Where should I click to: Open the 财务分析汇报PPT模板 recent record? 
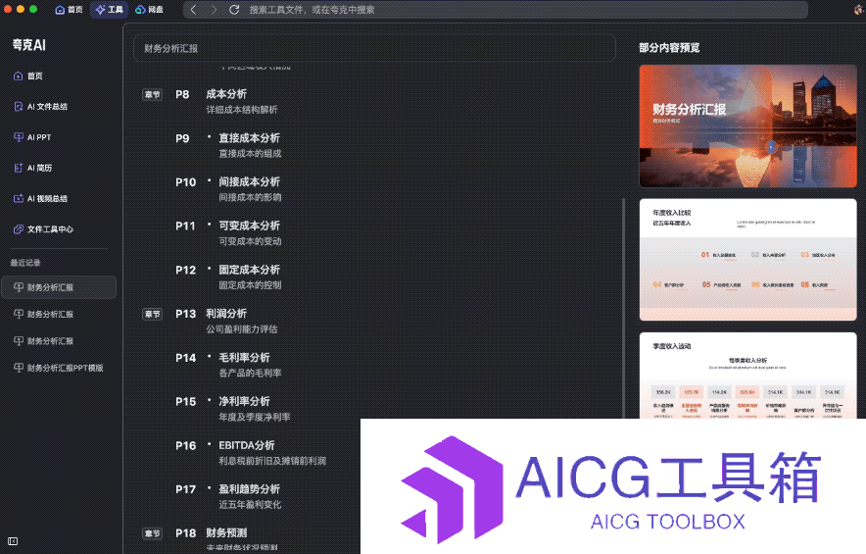pos(59,368)
